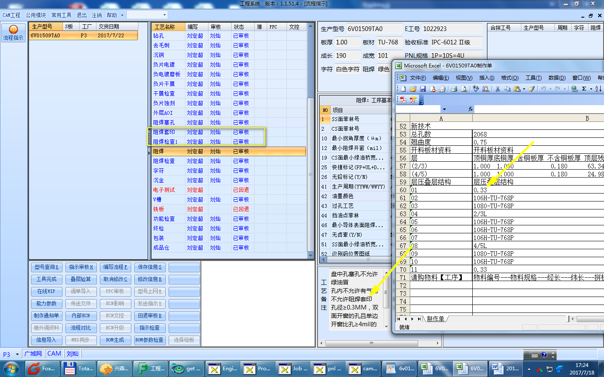Viewport: 604px width, 377px height.
Task: Click the 型号查询 X button
Action: 47,267
